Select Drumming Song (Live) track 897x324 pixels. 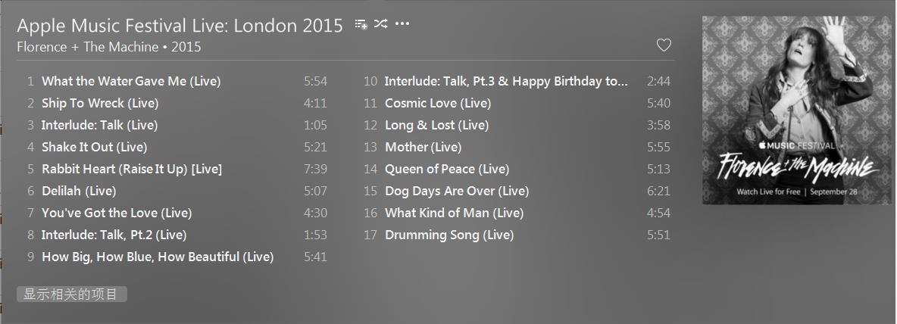[x=449, y=235]
